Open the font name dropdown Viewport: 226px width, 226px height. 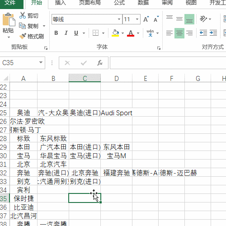click(x=119, y=19)
